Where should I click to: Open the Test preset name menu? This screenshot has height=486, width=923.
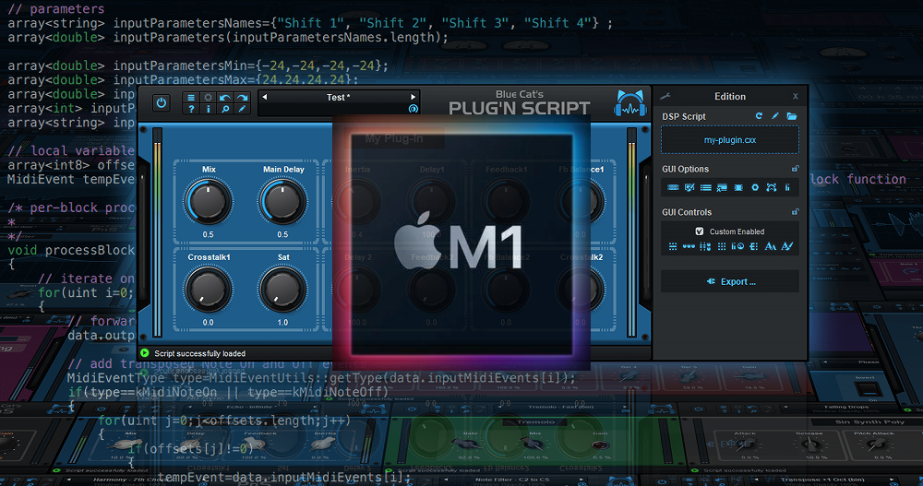[339, 97]
